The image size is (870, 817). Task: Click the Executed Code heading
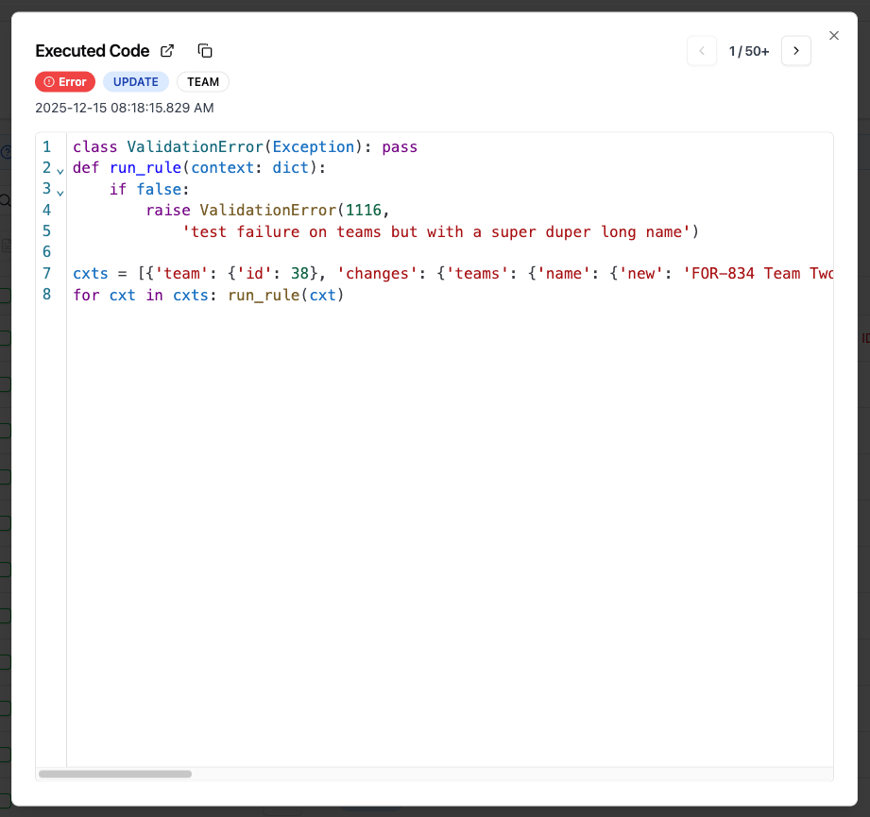93,51
